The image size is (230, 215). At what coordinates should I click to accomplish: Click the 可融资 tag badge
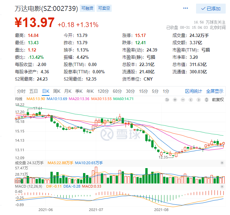coord(87,8)
